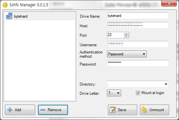The width and height of the screenshot is (179, 120).
Task: Click the notepad pencil icon on the Save button
Action: pyautogui.click(x=113, y=110)
